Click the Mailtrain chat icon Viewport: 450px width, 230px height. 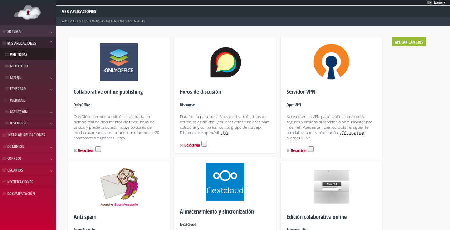click(x=7, y=112)
